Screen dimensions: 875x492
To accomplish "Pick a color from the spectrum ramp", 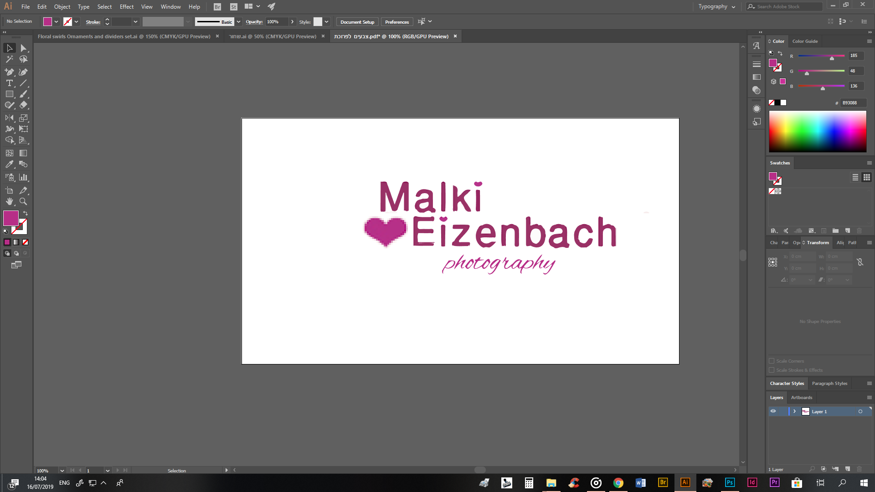I will tap(817, 131).
